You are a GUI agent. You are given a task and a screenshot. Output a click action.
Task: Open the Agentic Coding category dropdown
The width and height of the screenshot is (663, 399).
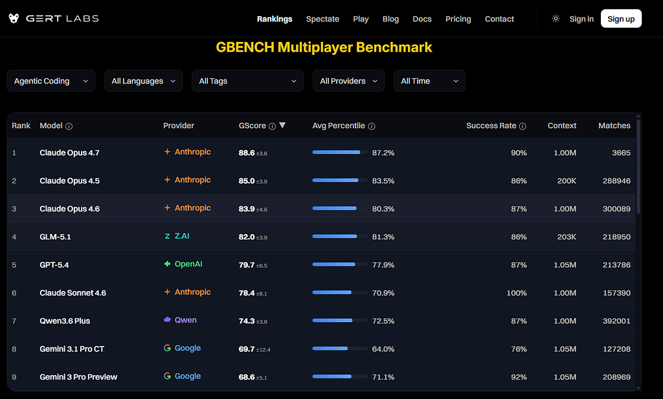51,81
